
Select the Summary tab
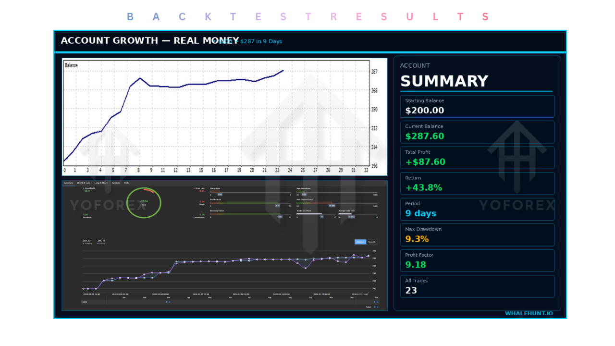[x=69, y=183]
